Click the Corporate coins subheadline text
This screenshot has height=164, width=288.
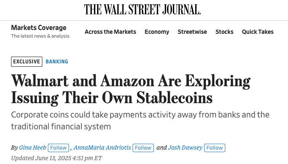pos(140,120)
